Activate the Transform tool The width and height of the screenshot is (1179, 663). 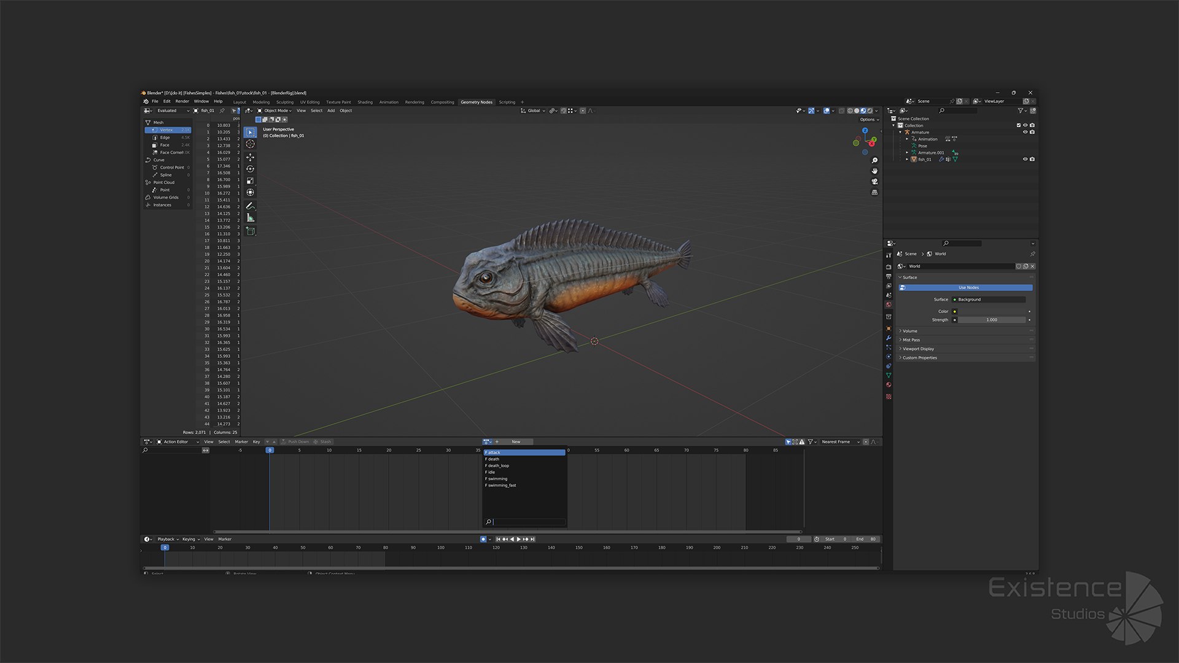point(250,192)
